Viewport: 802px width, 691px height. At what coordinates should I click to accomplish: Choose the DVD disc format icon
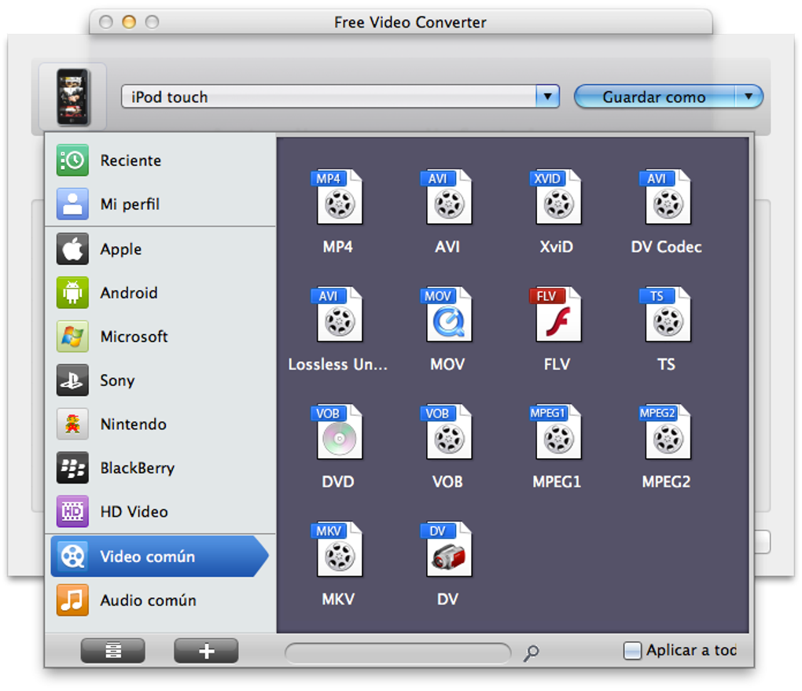pos(337,432)
